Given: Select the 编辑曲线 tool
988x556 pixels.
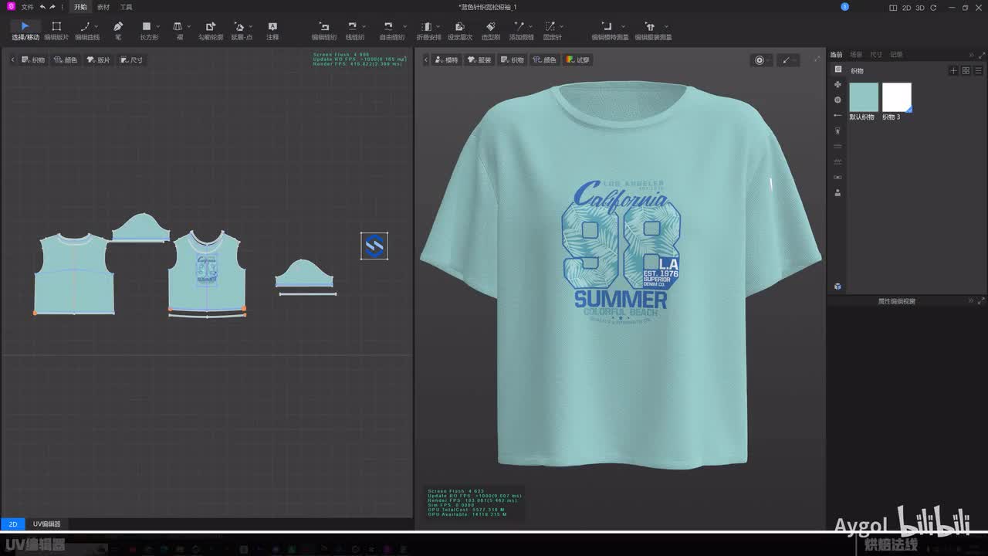Looking at the screenshot, I should [x=86, y=31].
